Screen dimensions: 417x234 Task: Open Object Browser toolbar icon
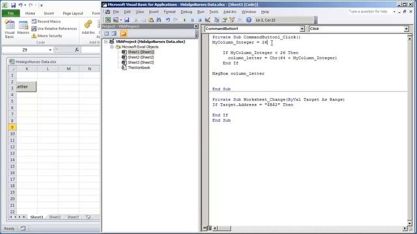(x=232, y=20)
